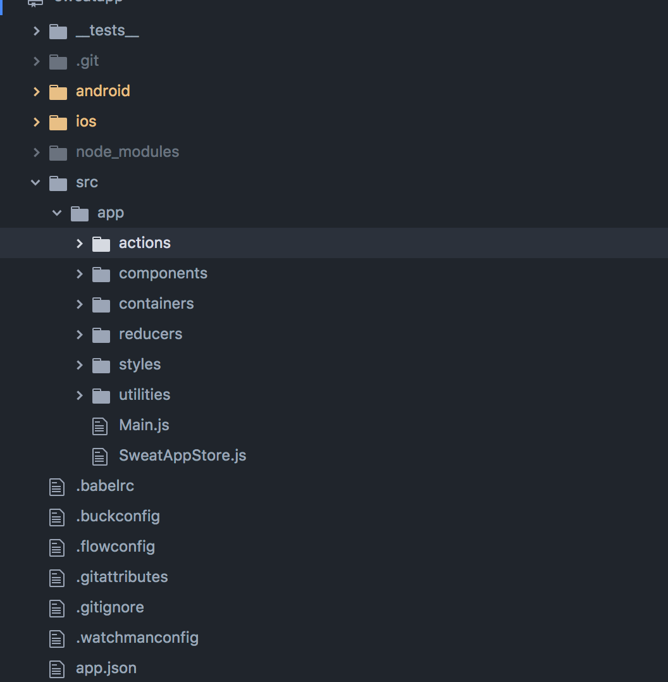
Task: Click the app.json file icon
Action: [56, 668]
